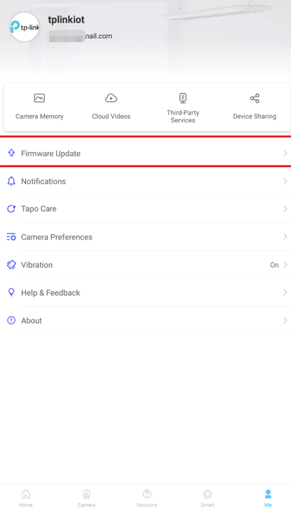Expand About row chevron

click(285, 320)
